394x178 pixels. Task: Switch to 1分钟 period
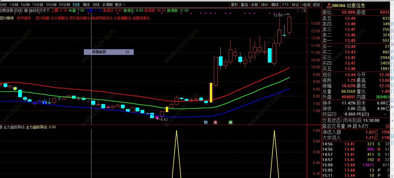(14, 5)
